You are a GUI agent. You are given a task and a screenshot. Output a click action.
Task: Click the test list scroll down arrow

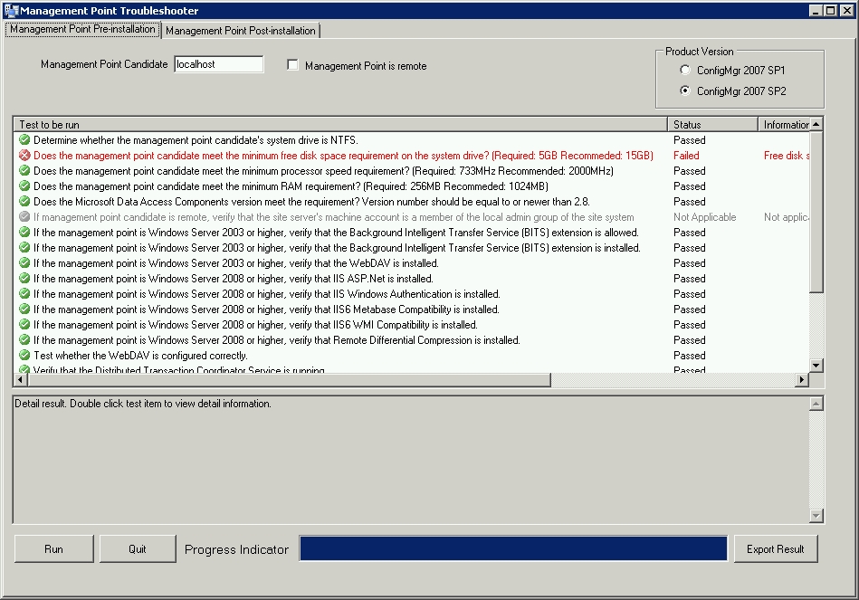point(816,365)
